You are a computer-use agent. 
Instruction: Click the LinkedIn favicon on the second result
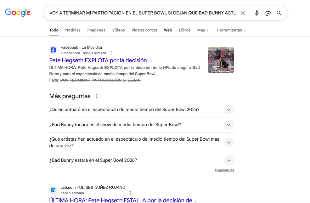pyautogui.click(x=53, y=190)
